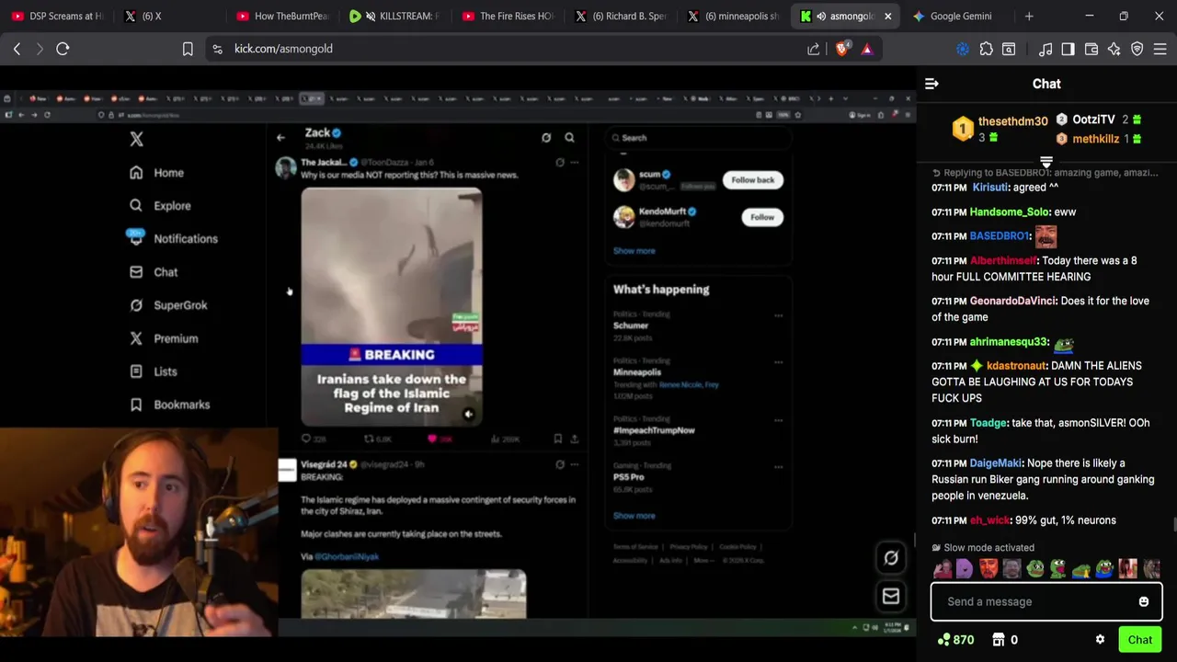1177x662 pixels.
Task: Click Follow button for KendoMurft
Action: pyautogui.click(x=762, y=217)
